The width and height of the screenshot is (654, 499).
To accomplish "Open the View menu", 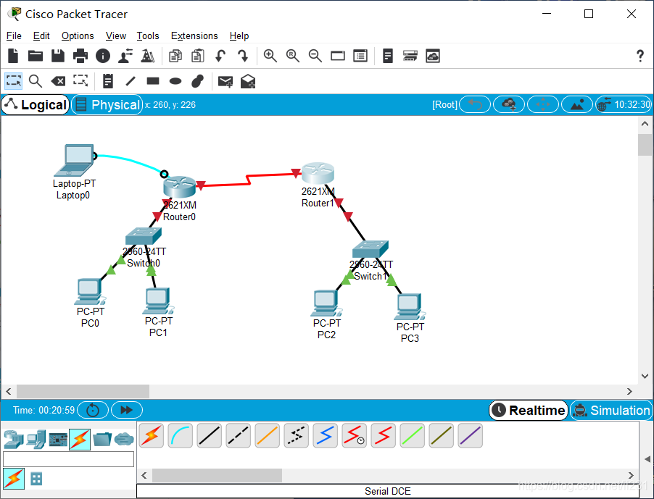I will 115,35.
